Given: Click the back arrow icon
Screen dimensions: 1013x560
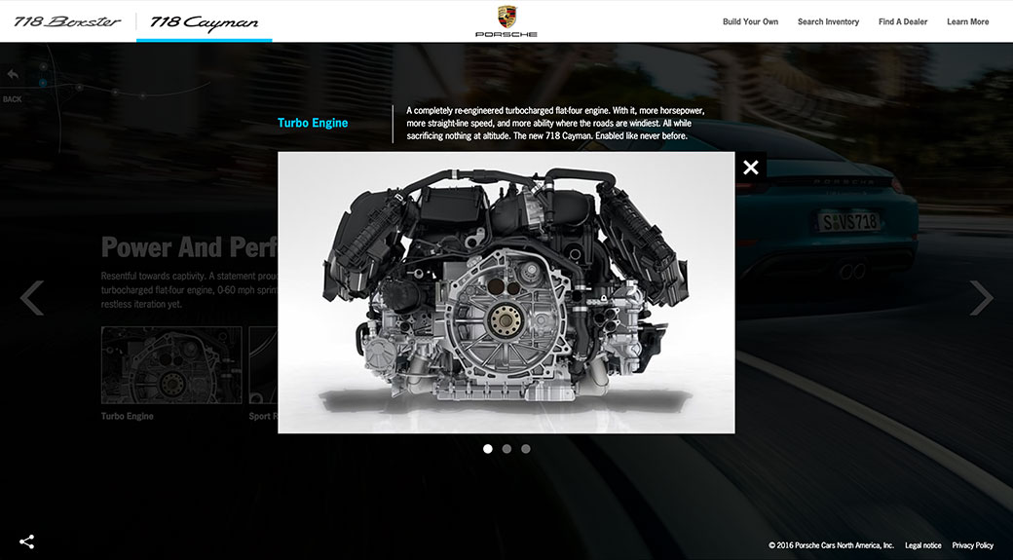Looking at the screenshot, I should click(x=13, y=75).
